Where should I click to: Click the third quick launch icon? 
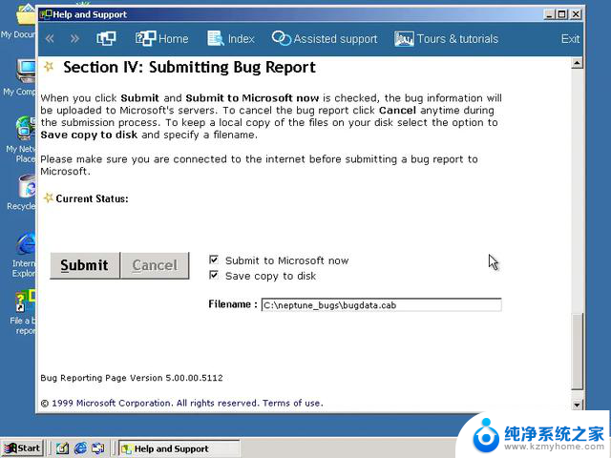coord(97,448)
